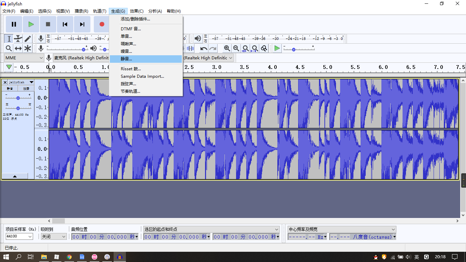Screen dimensions: 466x262
Task: Collapse the jellyfish track with bottom arrow
Action: click(15, 176)
